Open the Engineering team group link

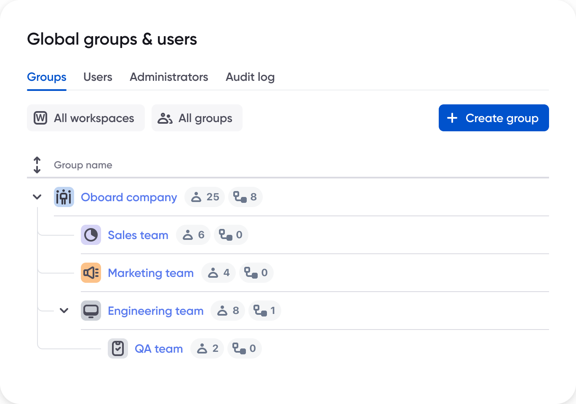pos(156,311)
